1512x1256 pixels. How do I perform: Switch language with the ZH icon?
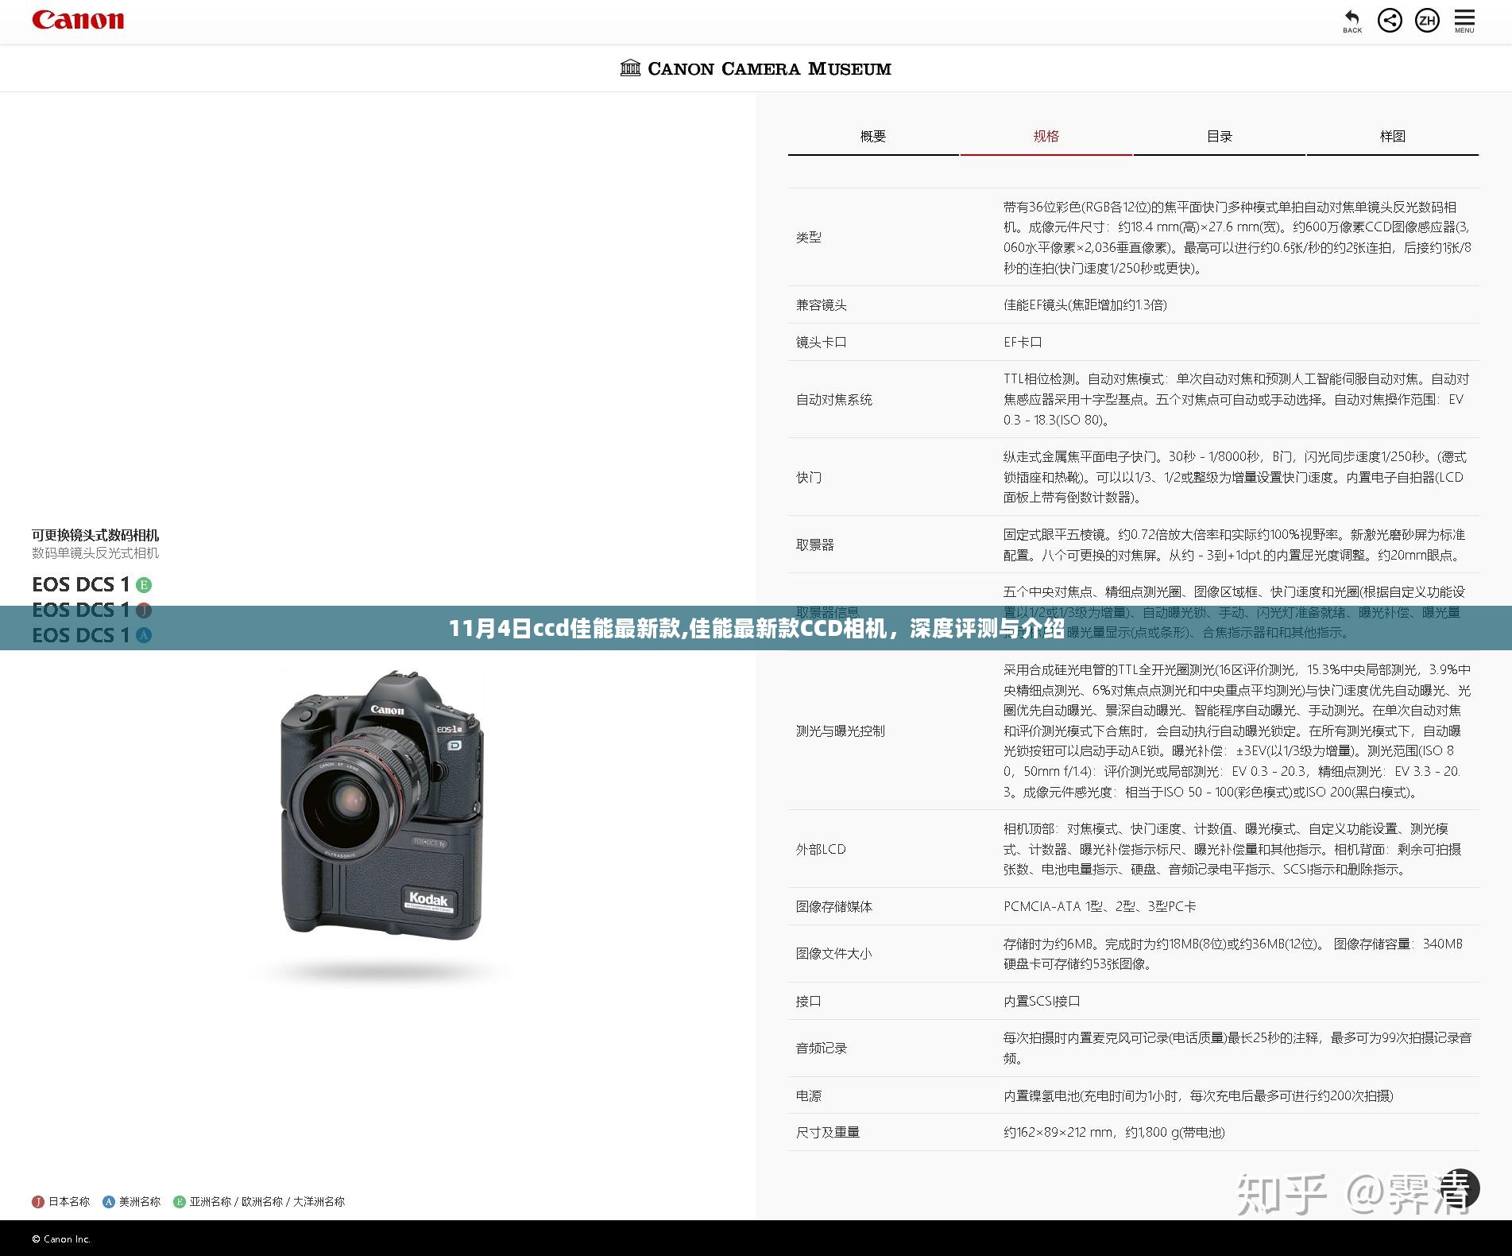pos(1427,20)
